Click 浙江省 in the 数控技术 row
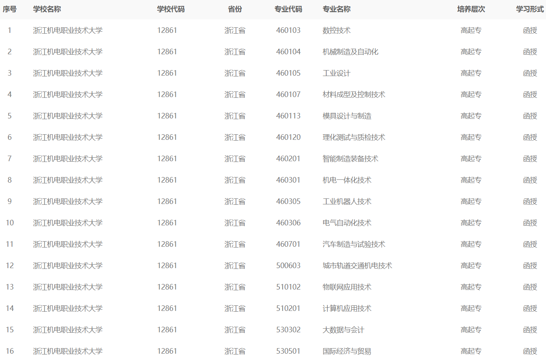 click(x=235, y=30)
